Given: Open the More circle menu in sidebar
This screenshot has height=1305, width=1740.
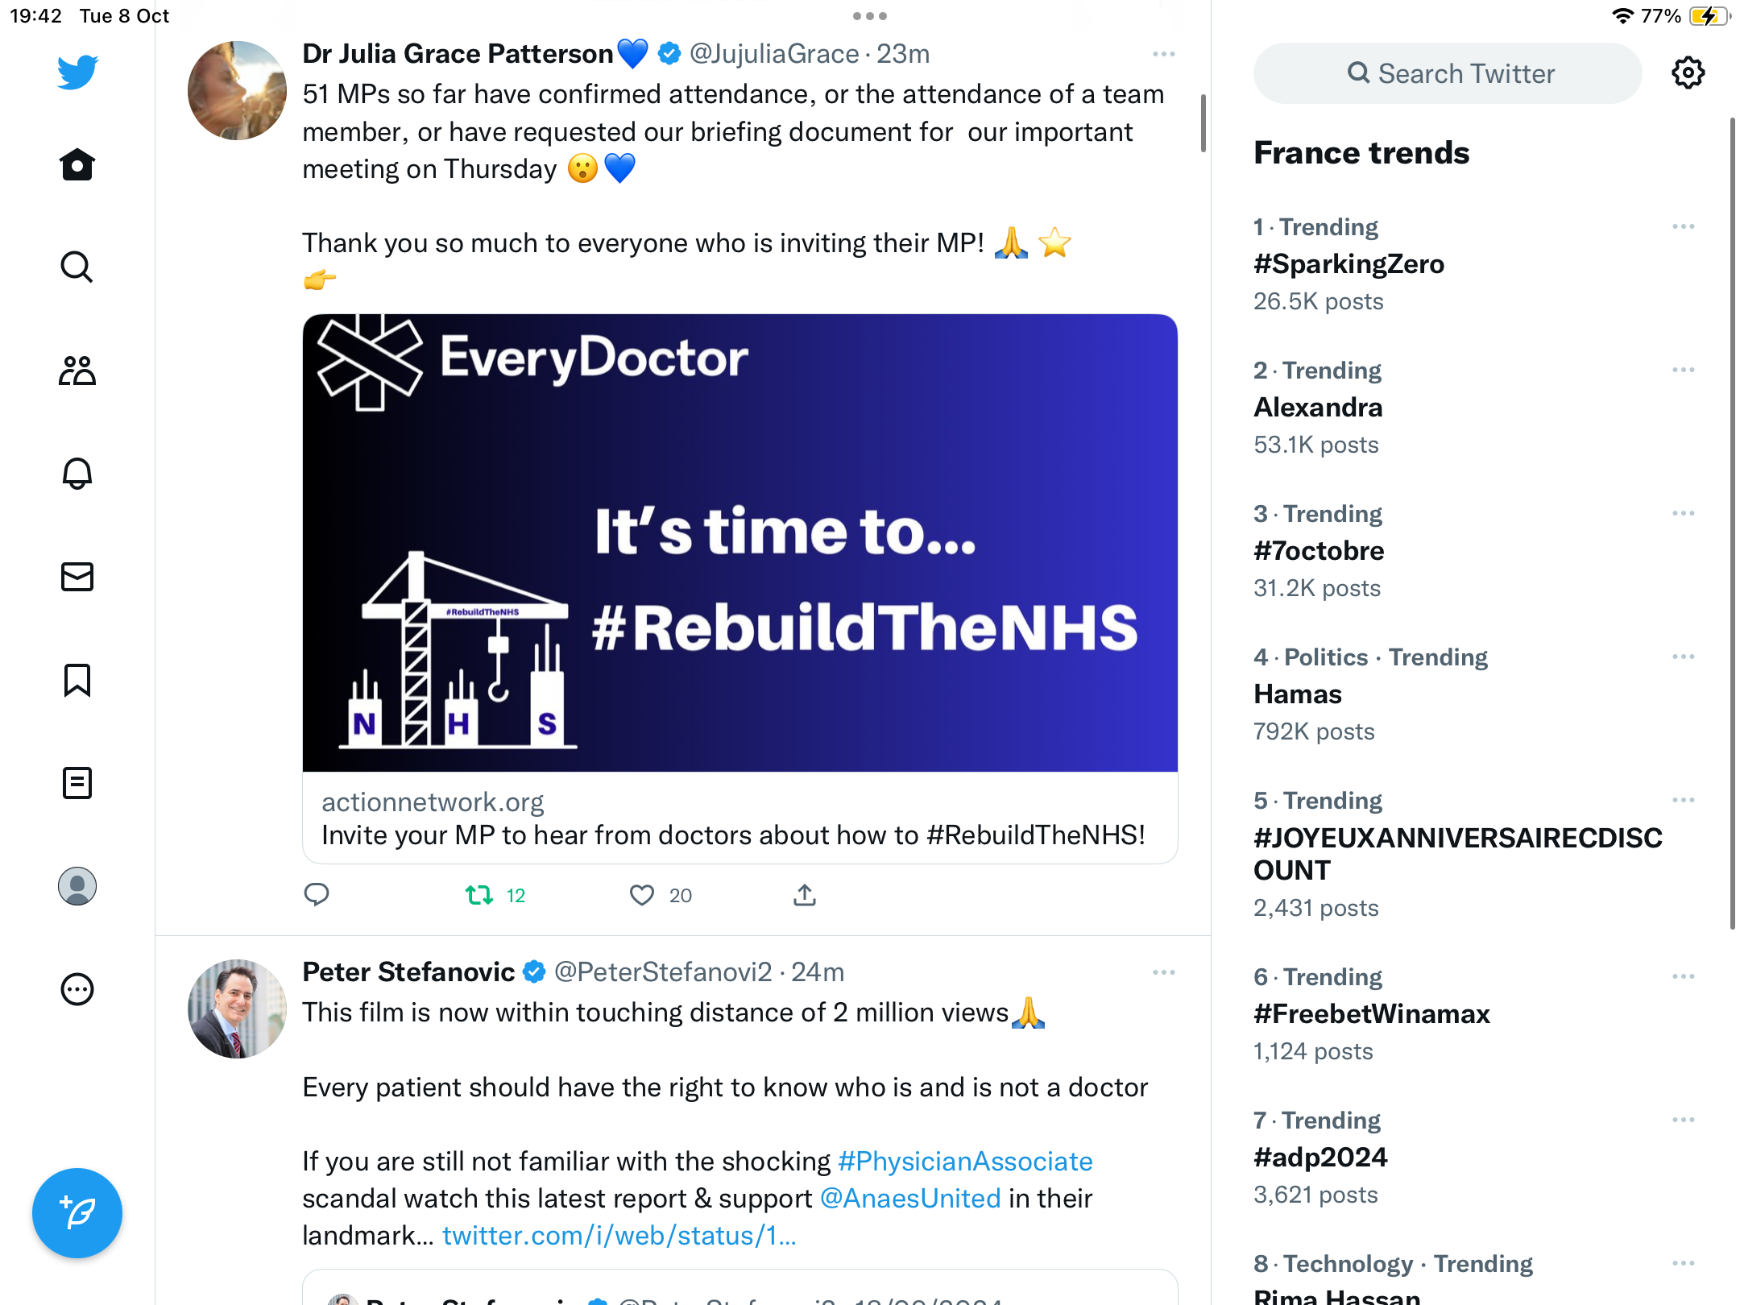Looking at the screenshot, I should (x=77, y=989).
